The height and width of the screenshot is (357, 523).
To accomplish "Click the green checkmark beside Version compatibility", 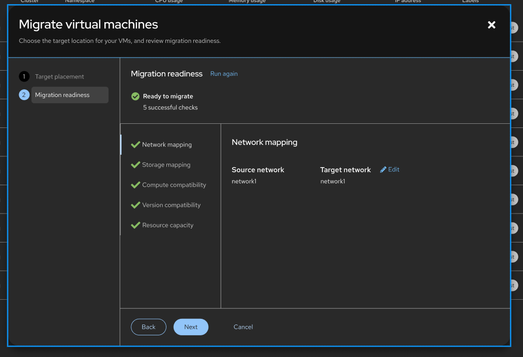I will (136, 205).
